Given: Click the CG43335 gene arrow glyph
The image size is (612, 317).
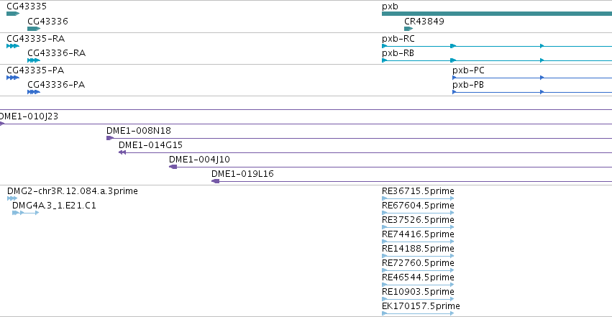Looking at the screenshot, I should (13, 14).
